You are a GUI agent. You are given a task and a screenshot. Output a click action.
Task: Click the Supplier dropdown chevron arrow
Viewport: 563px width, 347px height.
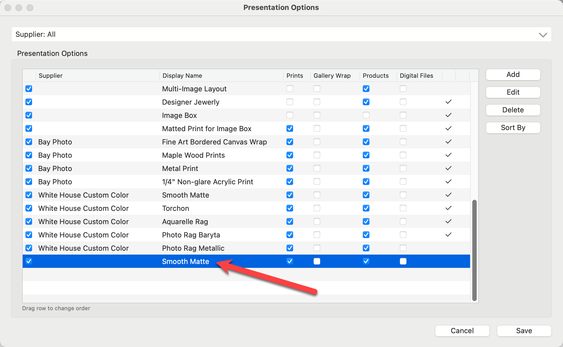543,35
